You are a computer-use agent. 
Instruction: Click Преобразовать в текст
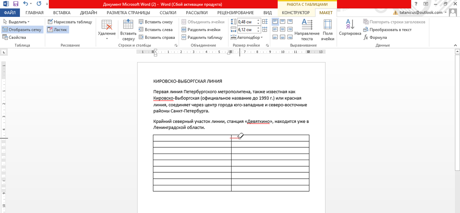click(x=388, y=30)
